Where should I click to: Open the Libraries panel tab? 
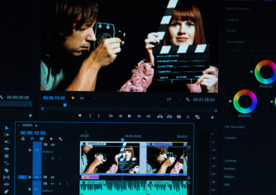(x=230, y=161)
